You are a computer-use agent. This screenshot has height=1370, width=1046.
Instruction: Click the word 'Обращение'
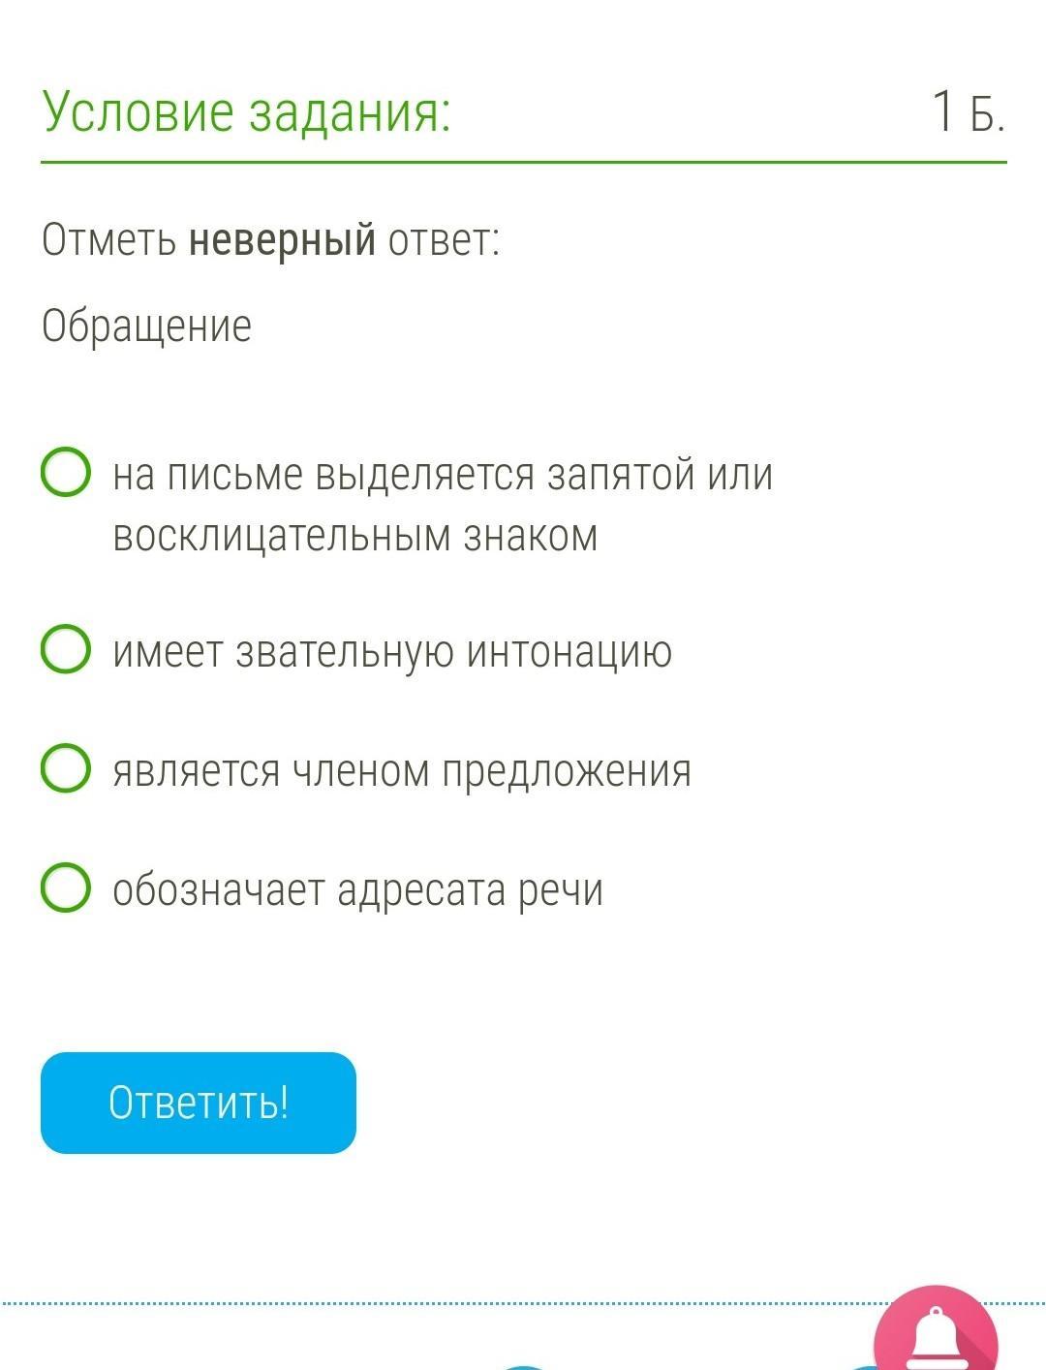click(146, 326)
